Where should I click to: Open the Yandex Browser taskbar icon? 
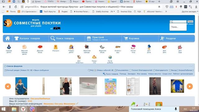(23, 109)
